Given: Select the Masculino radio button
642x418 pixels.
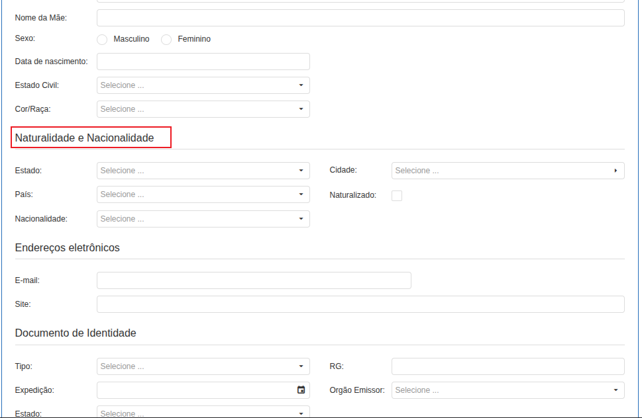Looking at the screenshot, I should coord(102,40).
